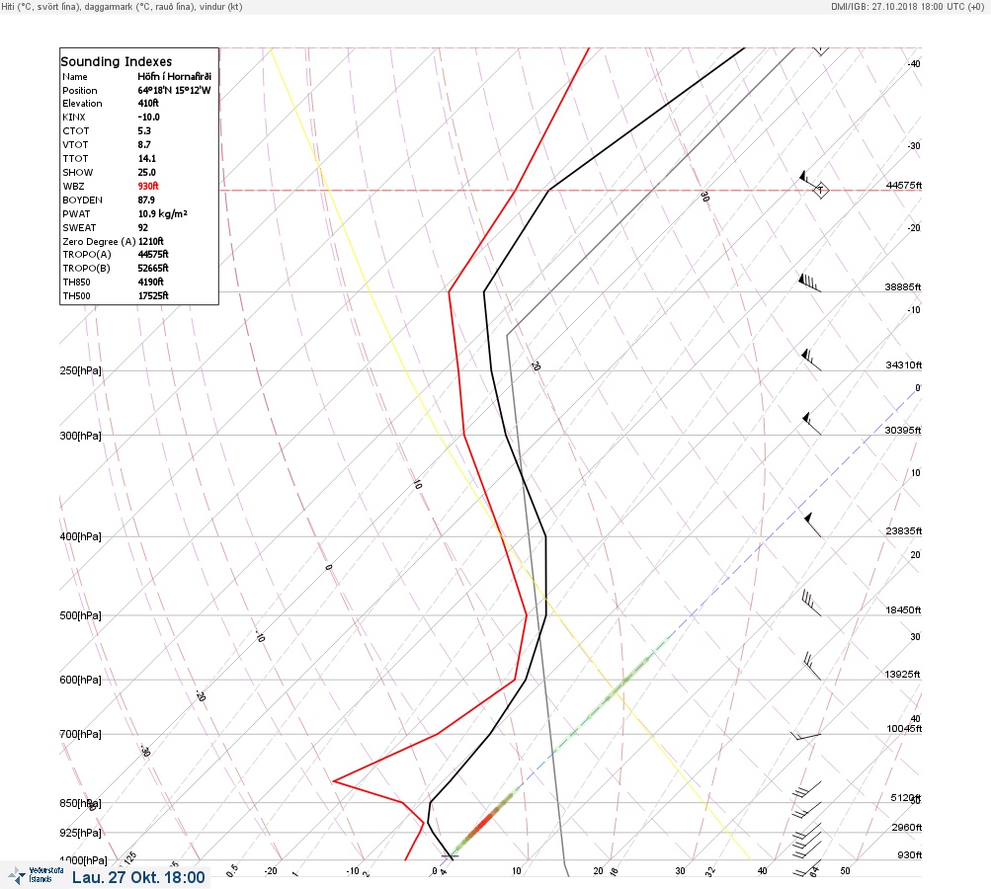
Task: Select the wind barb at the 30395ft level
Action: click(811, 424)
